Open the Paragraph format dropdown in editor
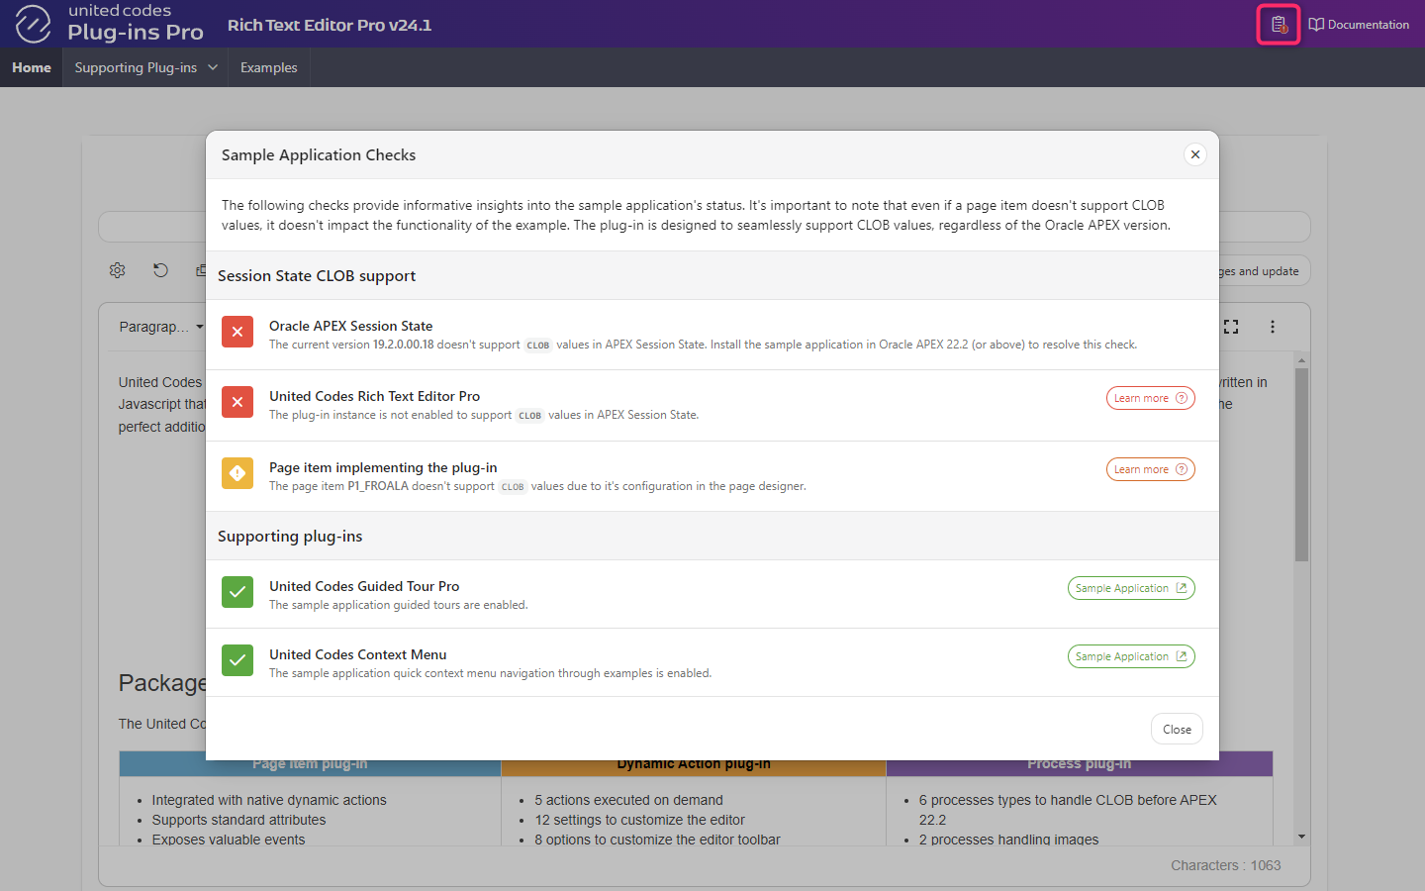Viewport: 1425px width, 891px height. (160, 327)
